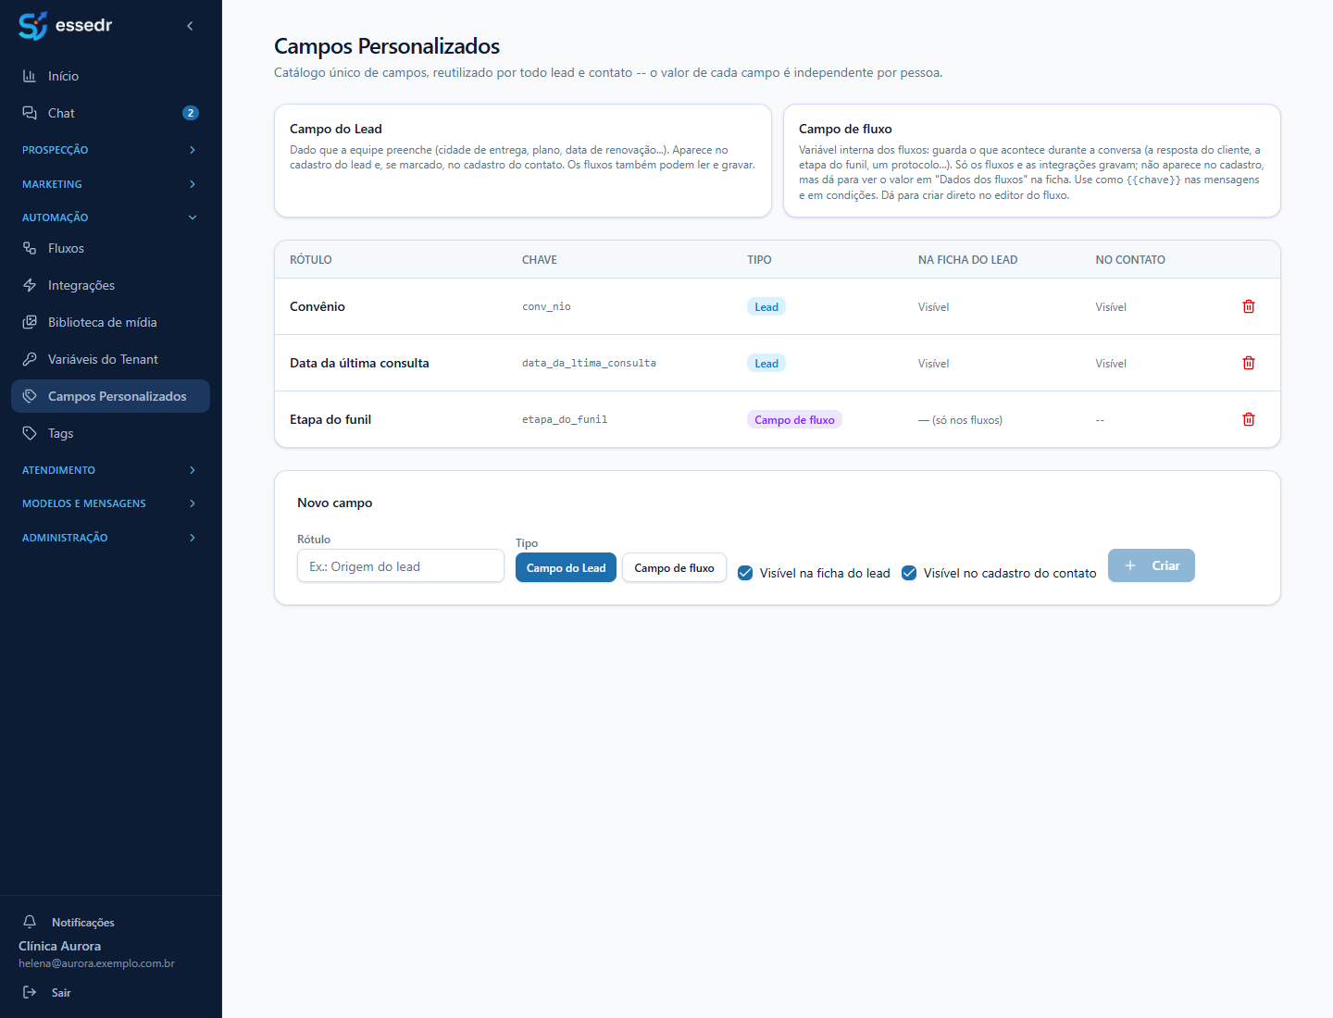Click the Campo do Lead info card
The height and width of the screenshot is (1018, 1333).
point(523,161)
